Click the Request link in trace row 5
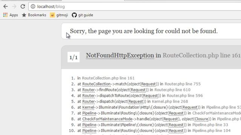Viewport: 241px width, 135px height. click(136, 101)
